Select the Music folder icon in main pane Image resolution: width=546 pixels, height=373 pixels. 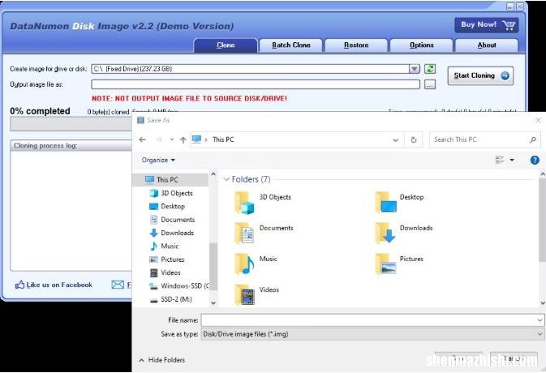click(244, 264)
